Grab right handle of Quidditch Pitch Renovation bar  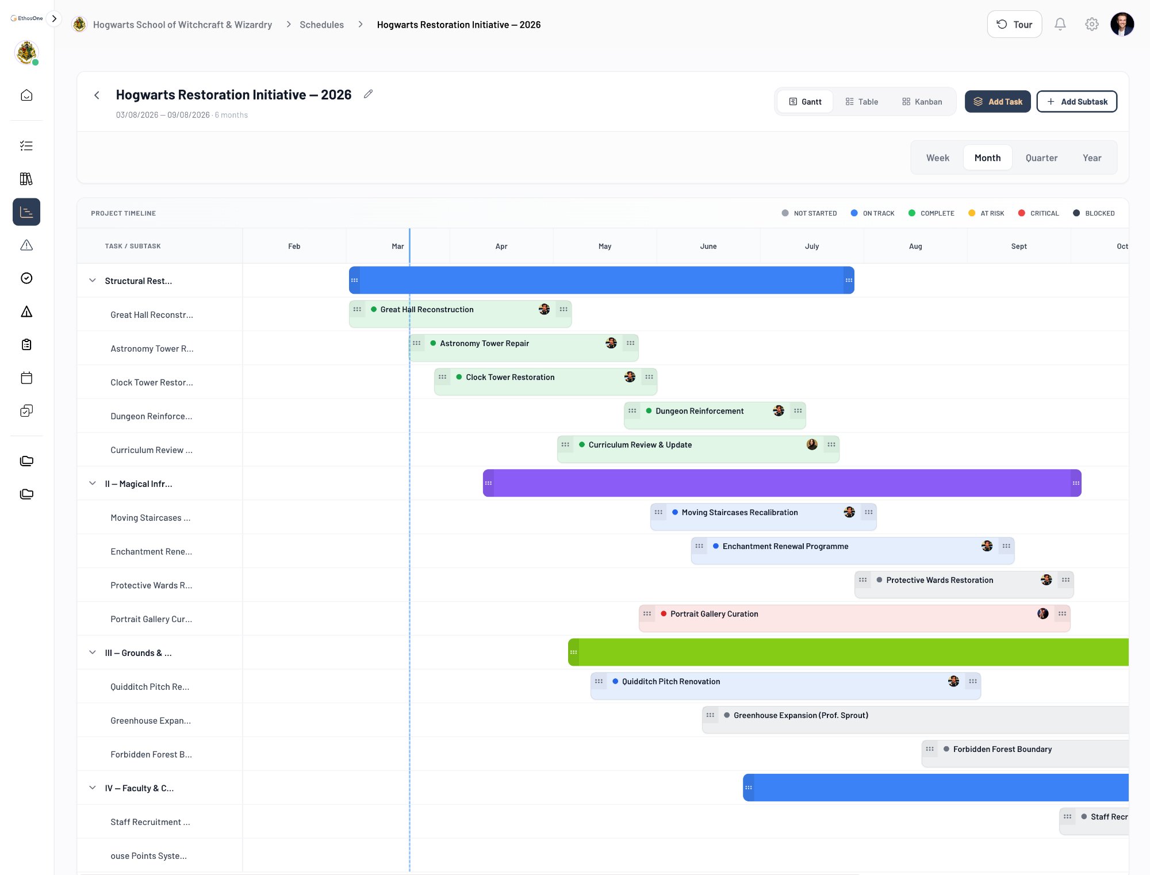pyautogui.click(x=972, y=681)
